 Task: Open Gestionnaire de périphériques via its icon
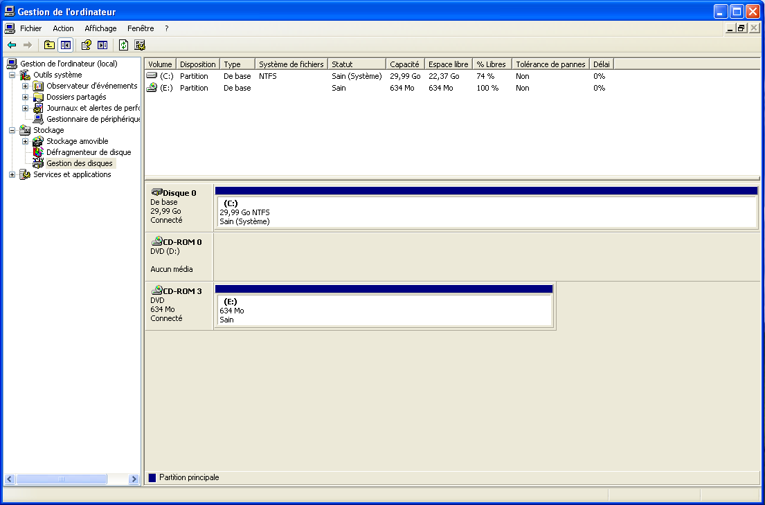pos(38,119)
